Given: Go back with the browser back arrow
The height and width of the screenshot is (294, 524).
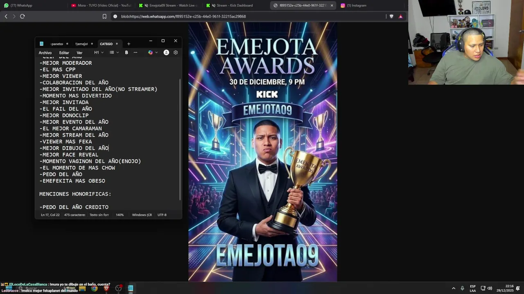Looking at the screenshot, I should pos(6,16).
